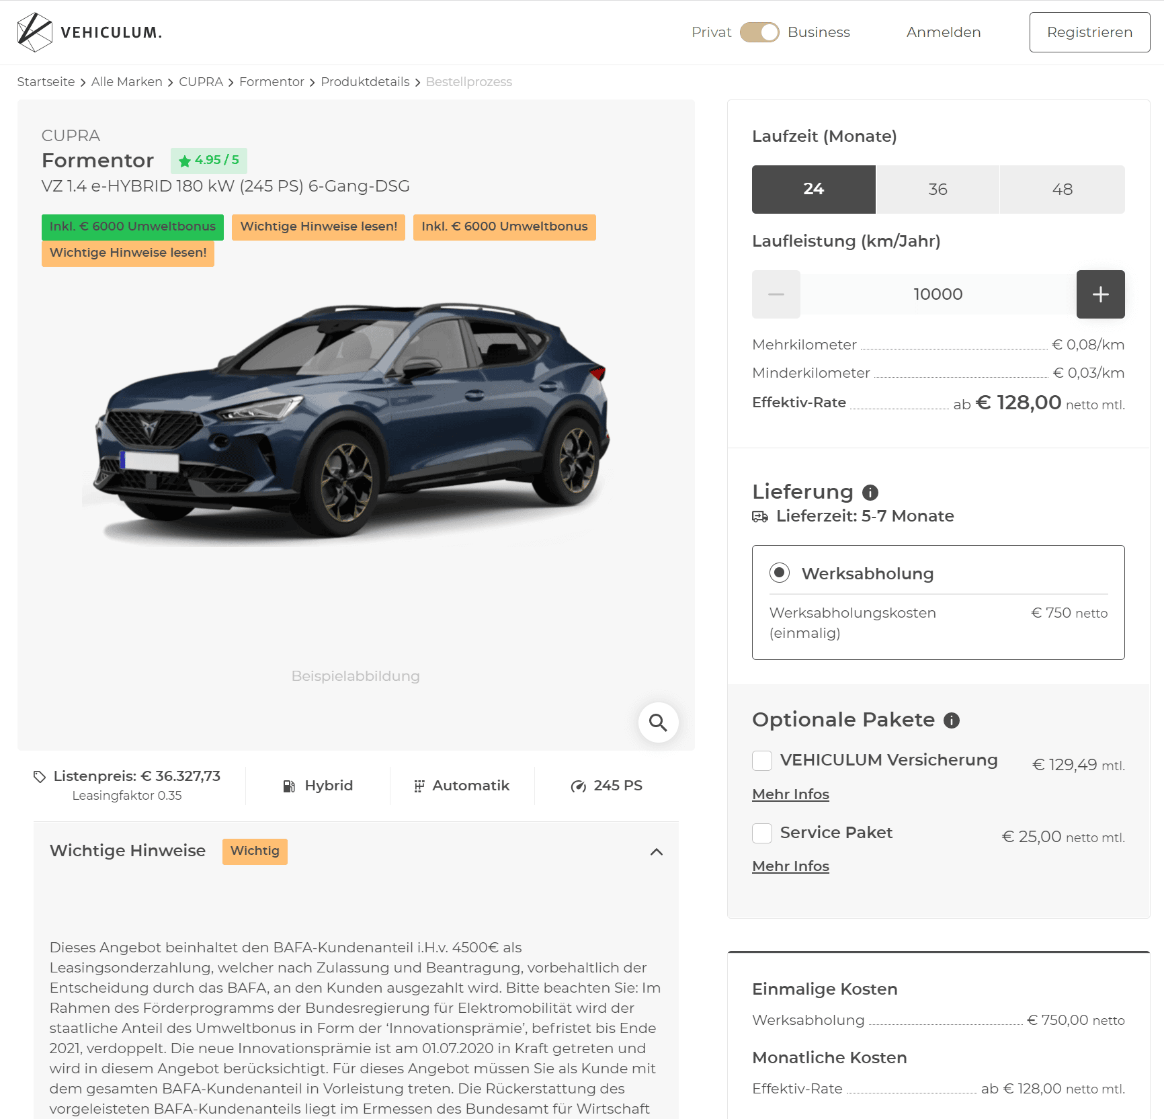1164x1119 pixels.
Task: Click the gearshift icon beside Automatik
Action: point(419,786)
